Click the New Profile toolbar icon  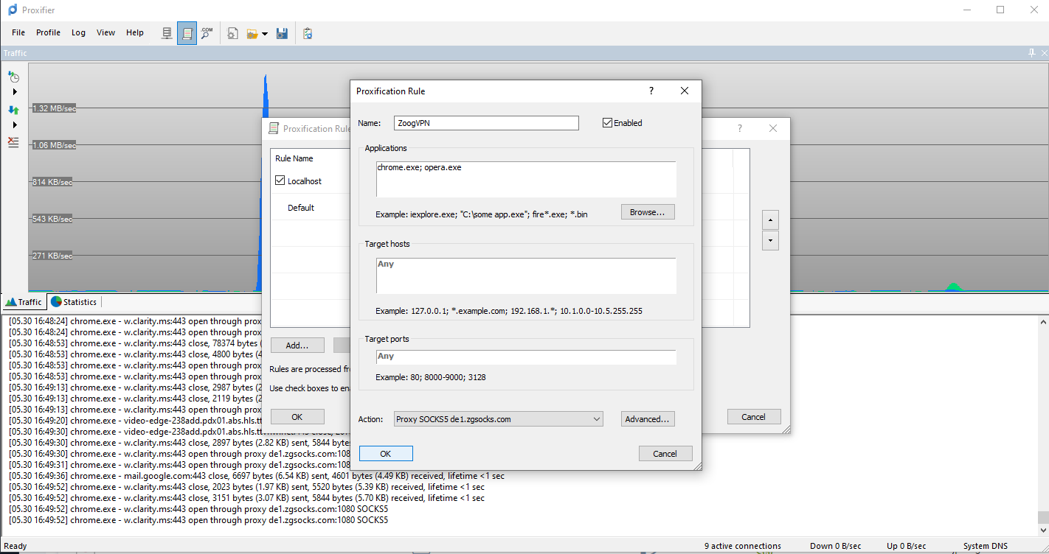232,33
